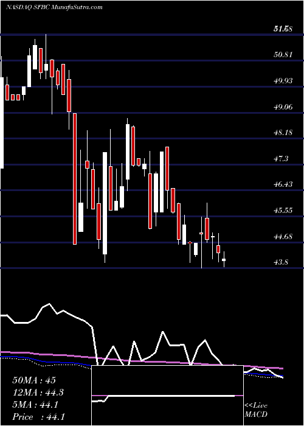Click the 44.68 price axis label
Image resolution: width=304 pixels, height=426 pixels.
(283, 236)
